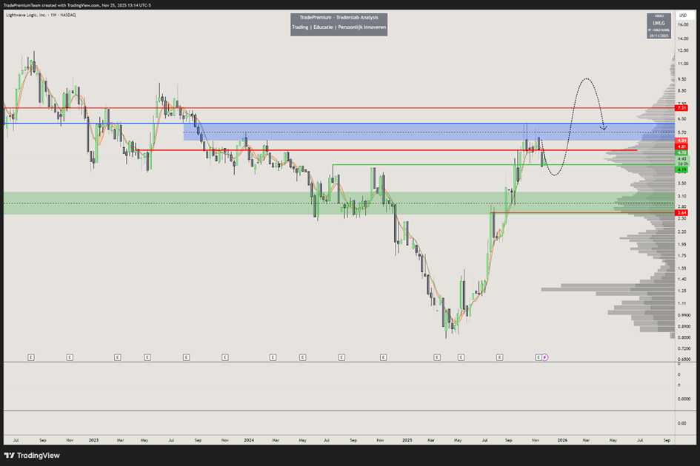
Task: Select the dotted projected price path drawing
Action: coord(573,127)
